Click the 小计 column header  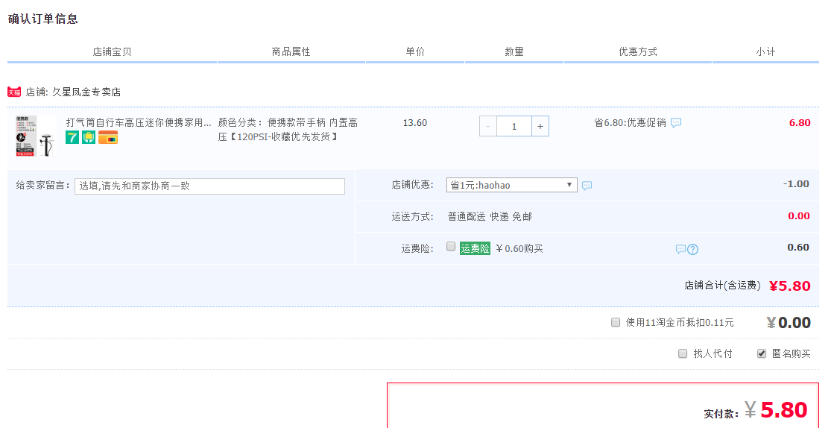pos(765,52)
